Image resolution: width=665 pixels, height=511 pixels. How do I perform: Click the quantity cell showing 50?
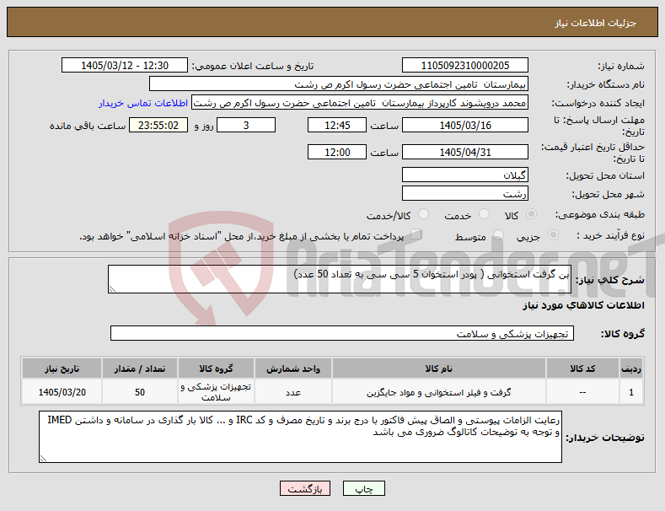click(140, 392)
